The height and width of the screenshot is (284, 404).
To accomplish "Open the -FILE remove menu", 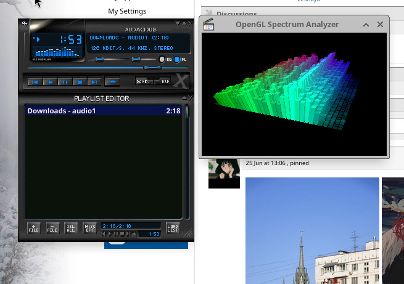I will (52, 228).
